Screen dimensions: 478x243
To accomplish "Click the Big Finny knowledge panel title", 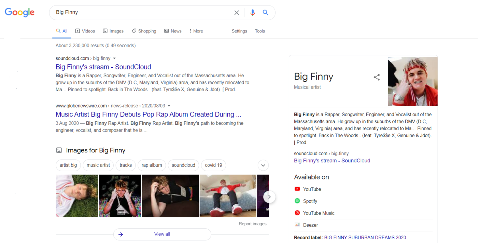I will 313,77.
